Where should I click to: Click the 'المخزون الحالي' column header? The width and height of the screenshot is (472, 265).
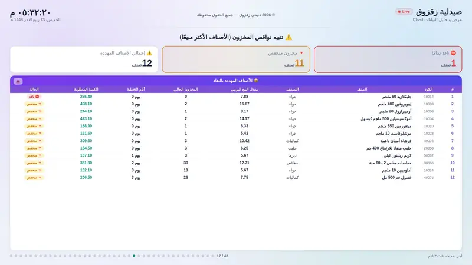pyautogui.click(x=186, y=90)
